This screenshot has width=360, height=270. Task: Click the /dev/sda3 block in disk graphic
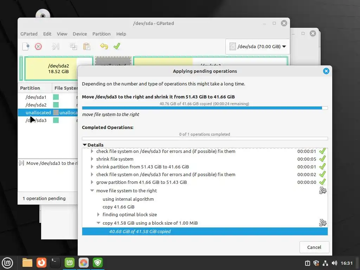point(211,61)
